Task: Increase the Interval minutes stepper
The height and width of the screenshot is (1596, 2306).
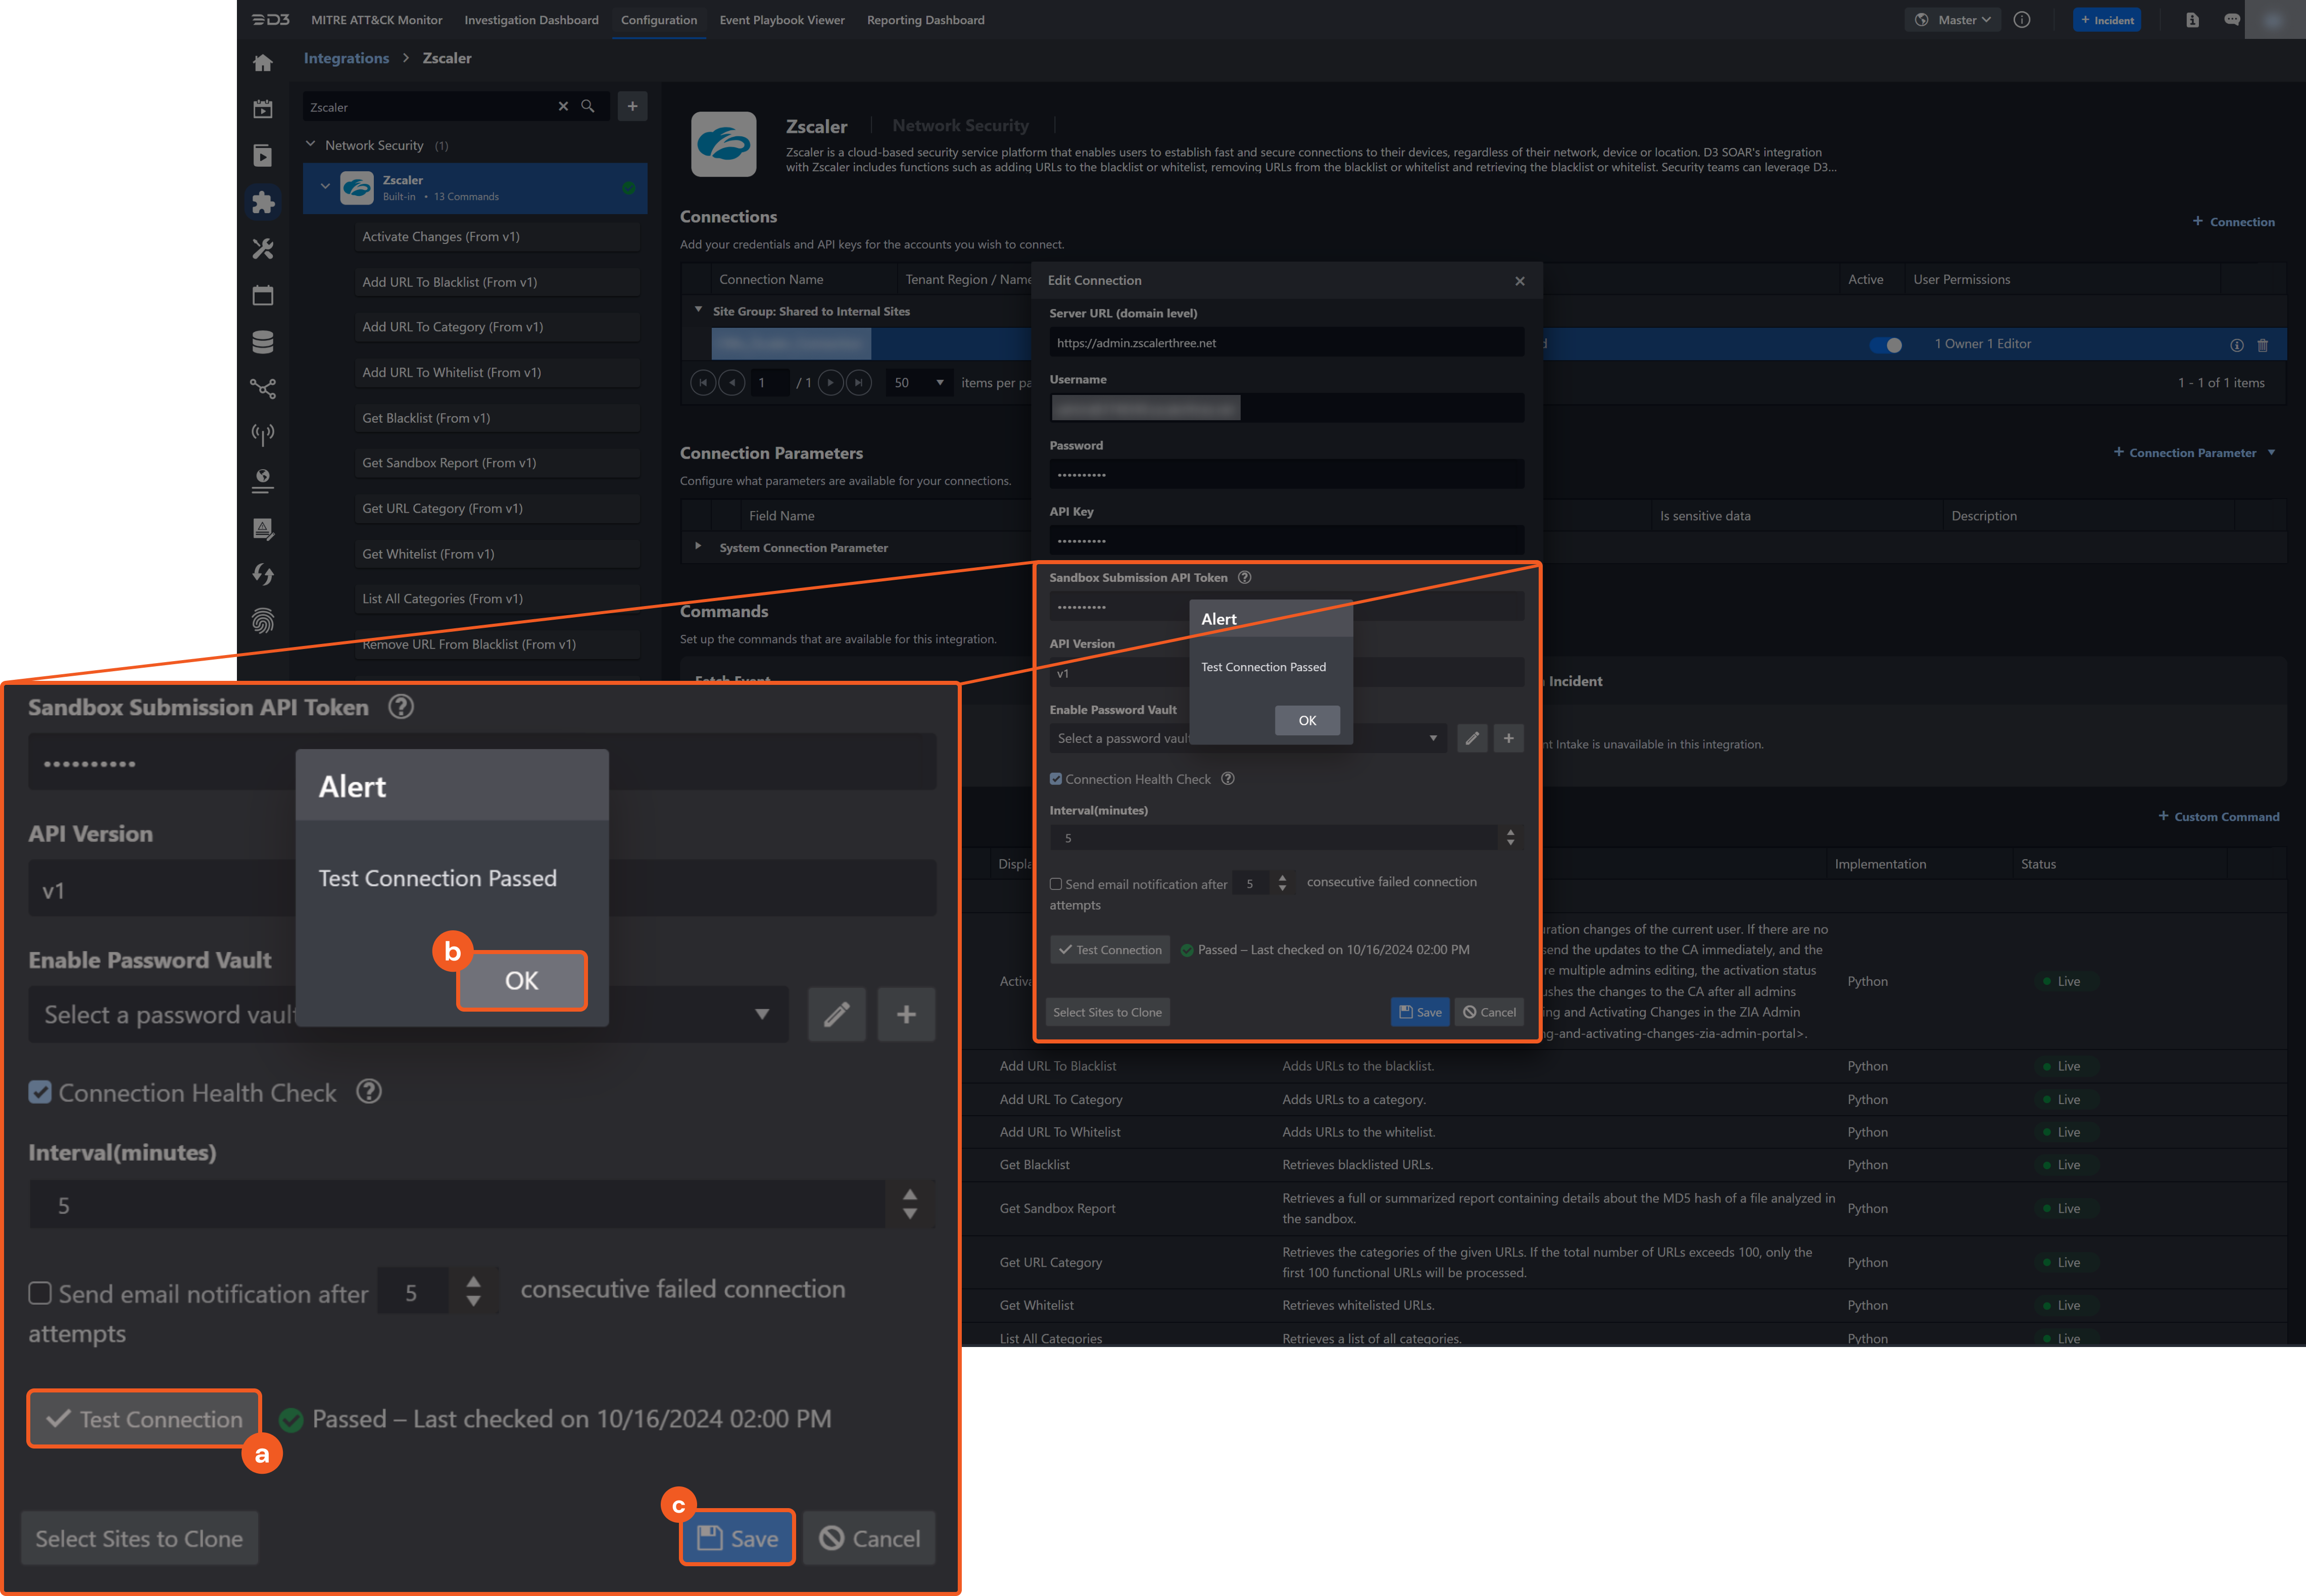Action: pyautogui.click(x=1510, y=832)
